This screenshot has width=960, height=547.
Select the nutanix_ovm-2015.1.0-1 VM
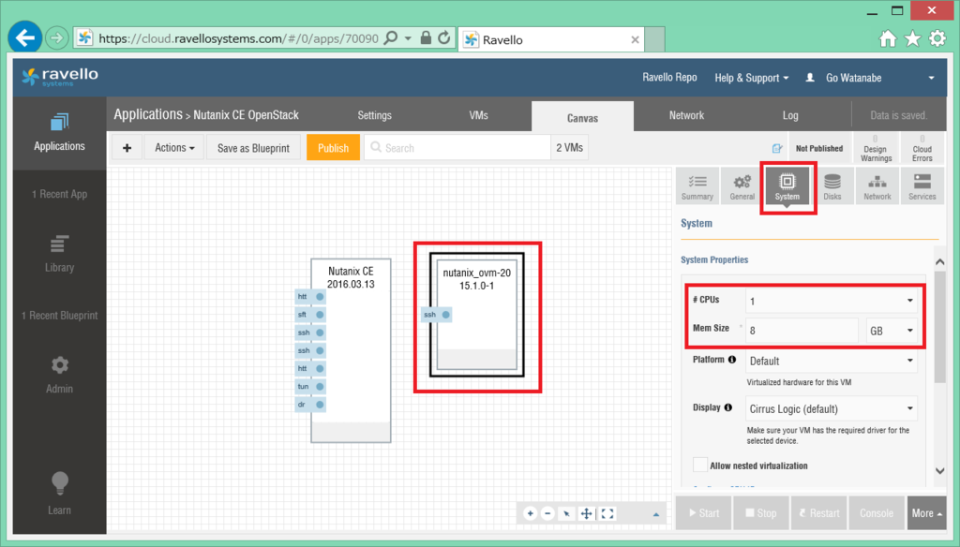click(477, 315)
